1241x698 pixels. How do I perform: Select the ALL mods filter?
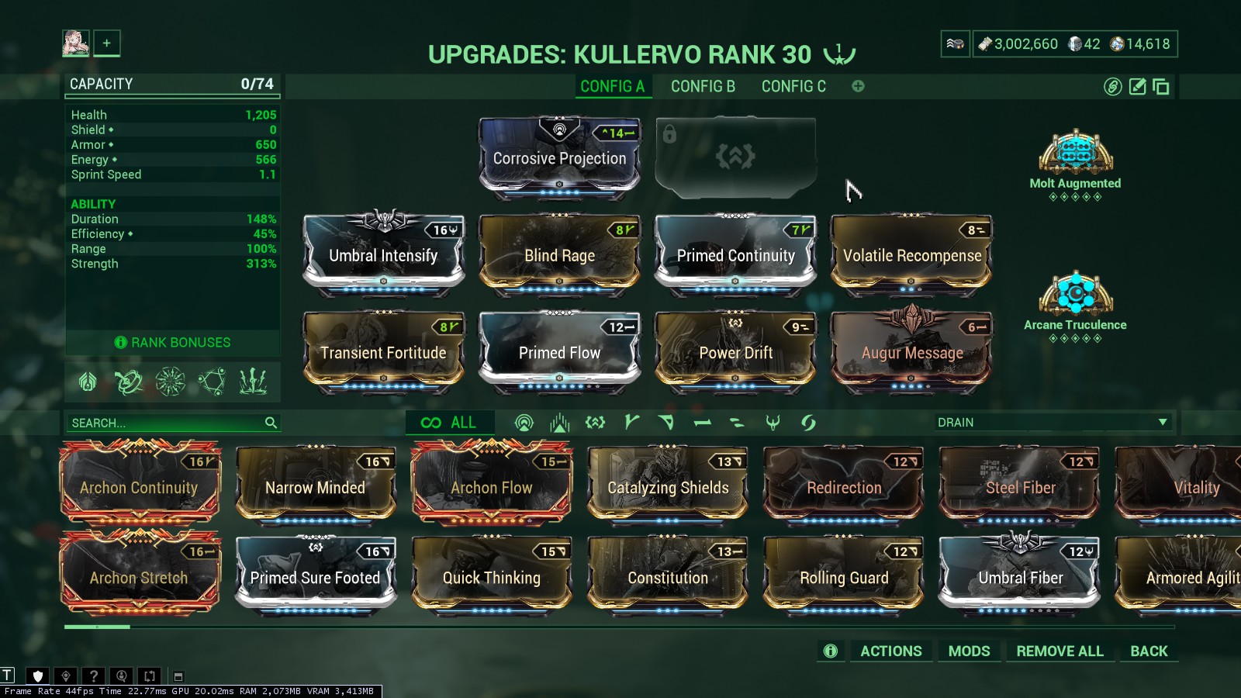point(449,423)
